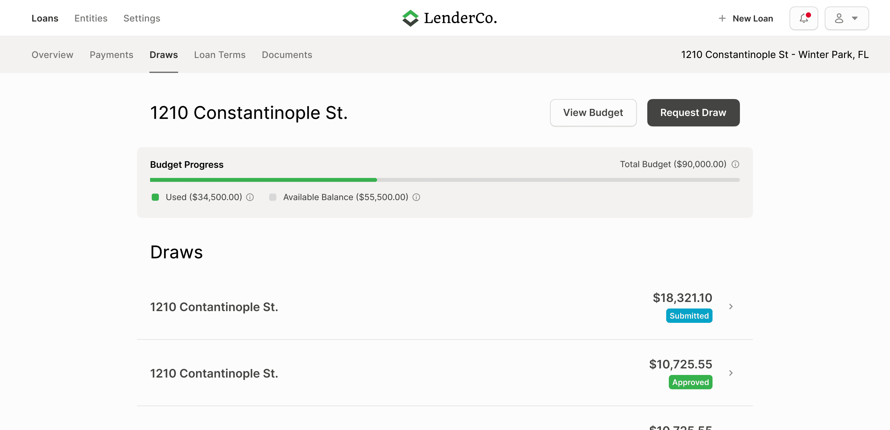This screenshot has height=430, width=890.
Task: Click the gray Available Balance swatch
Action: [x=273, y=197]
